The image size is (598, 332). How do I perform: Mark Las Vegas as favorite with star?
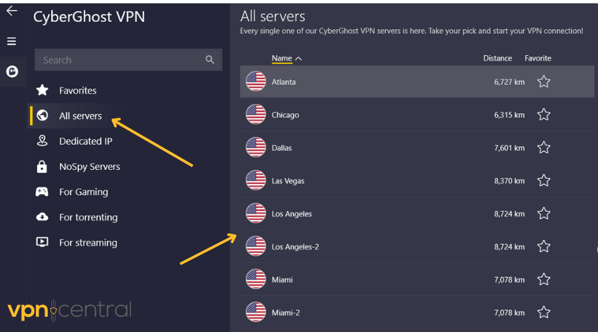(x=544, y=181)
